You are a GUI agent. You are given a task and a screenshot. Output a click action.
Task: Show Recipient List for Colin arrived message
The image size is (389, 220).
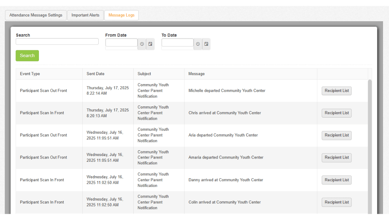coord(336,202)
